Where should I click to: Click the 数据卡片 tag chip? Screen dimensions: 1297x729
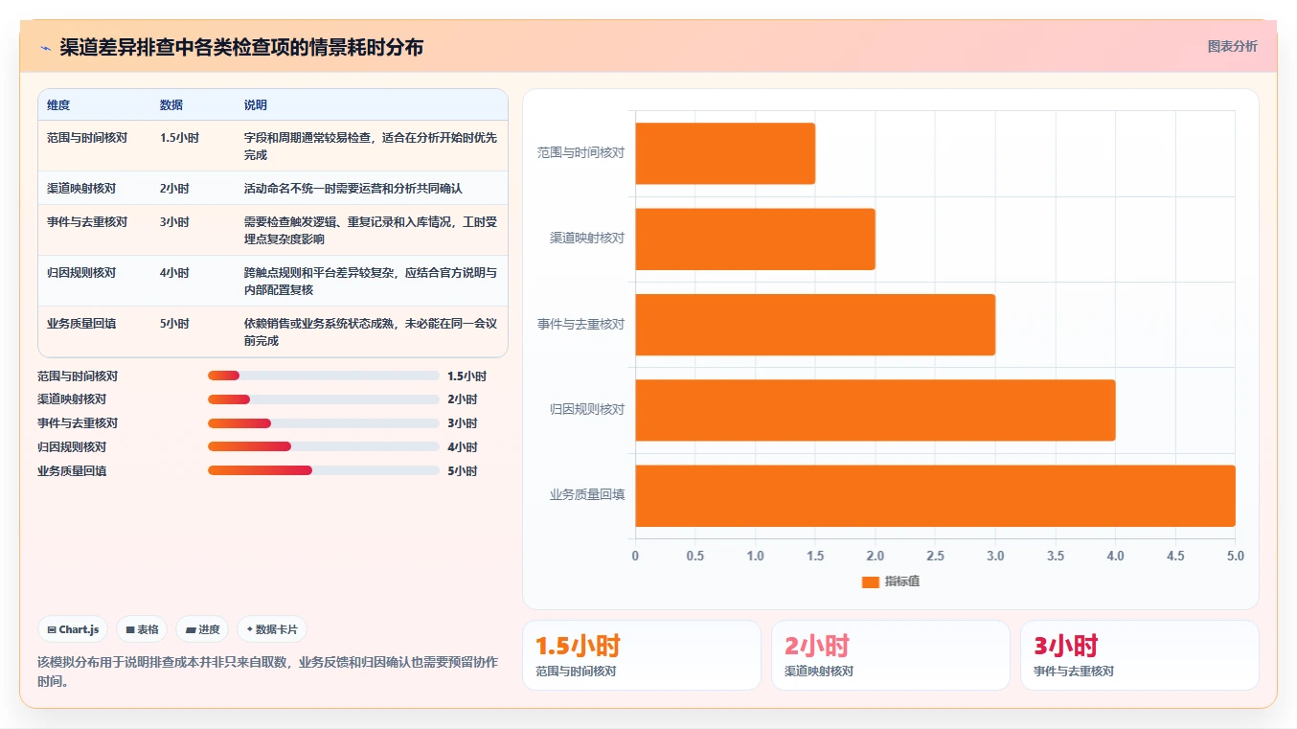tap(272, 629)
